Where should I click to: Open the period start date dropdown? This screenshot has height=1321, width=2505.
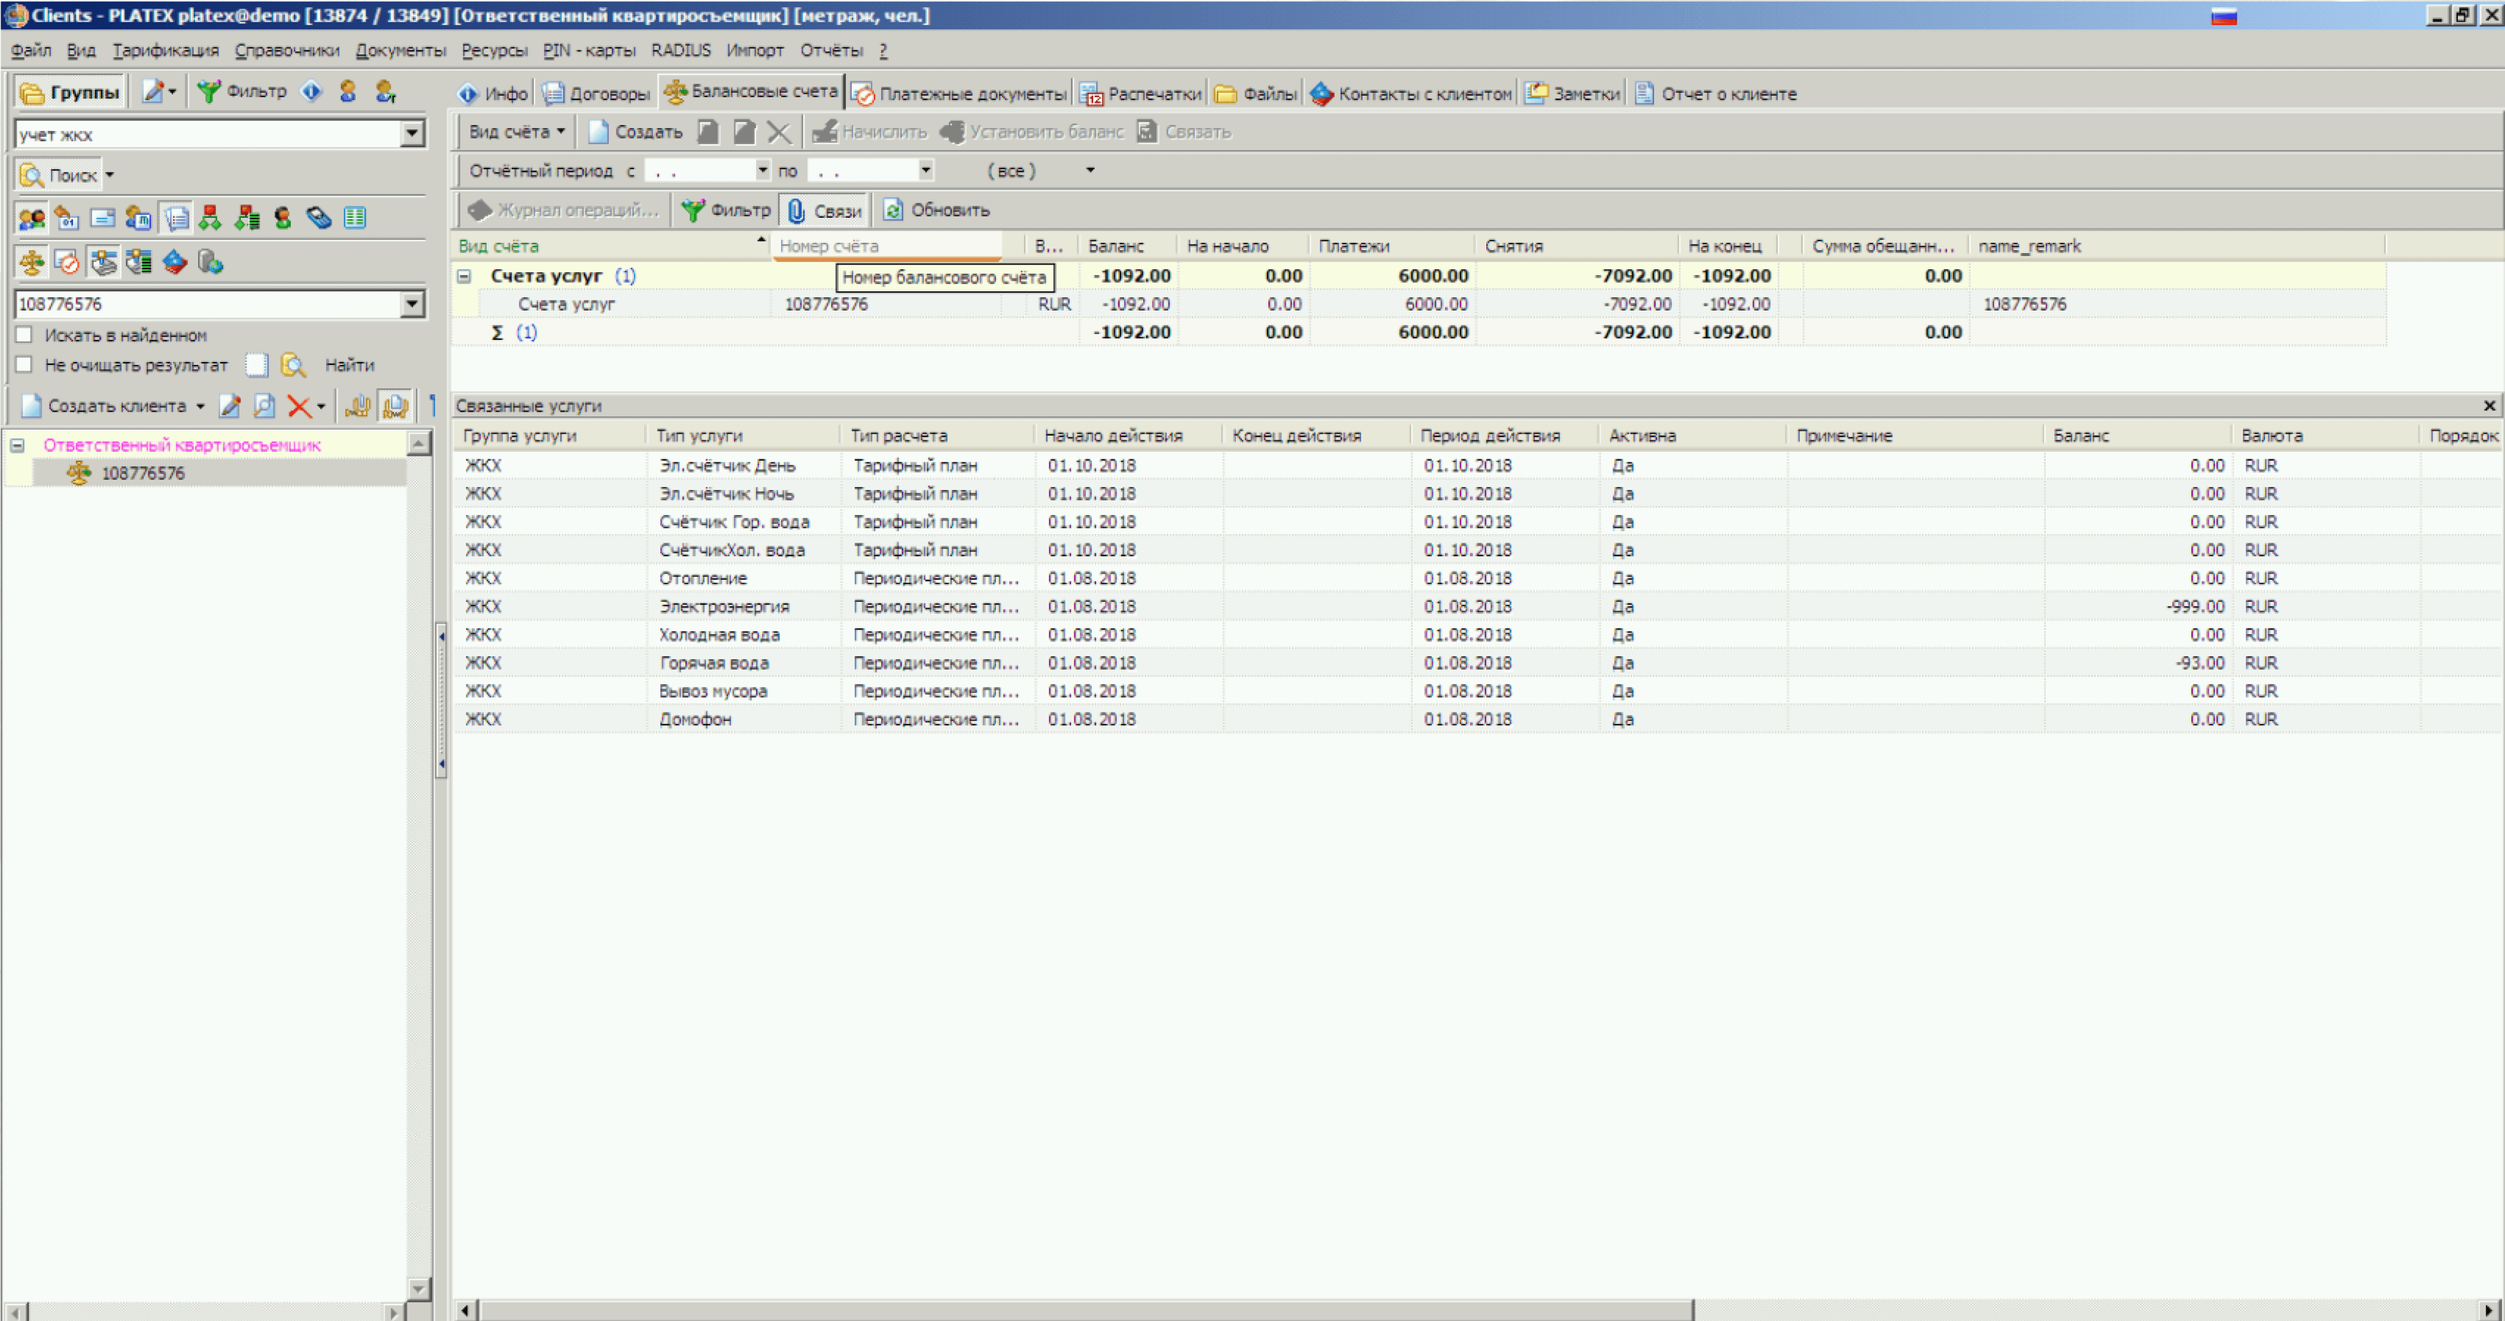coord(763,170)
